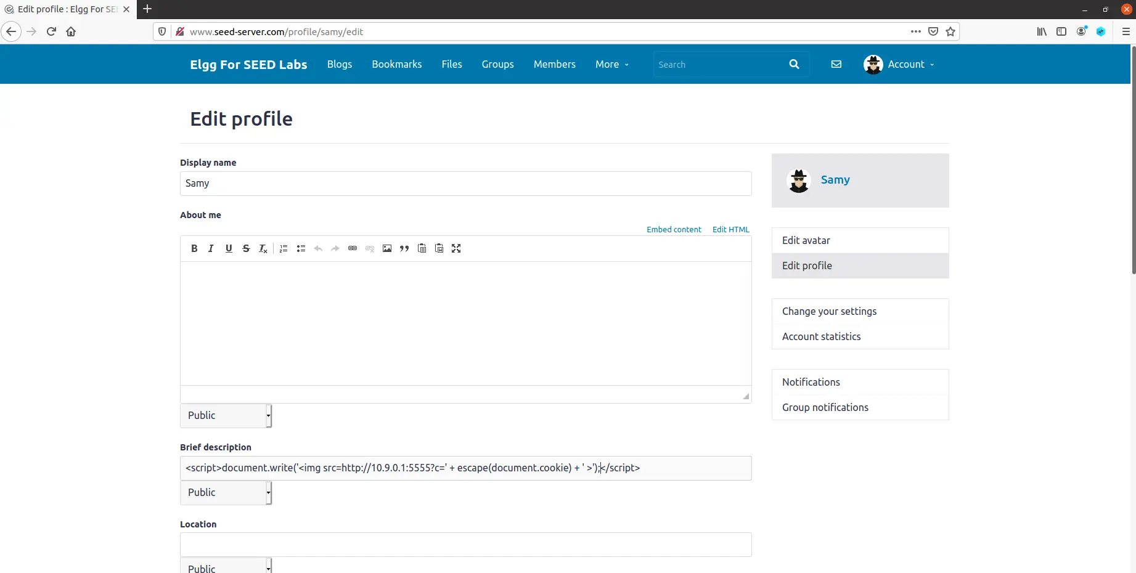Screen dimensions: 1136x573
Task: Click the search magnifier icon
Action: [x=794, y=64]
